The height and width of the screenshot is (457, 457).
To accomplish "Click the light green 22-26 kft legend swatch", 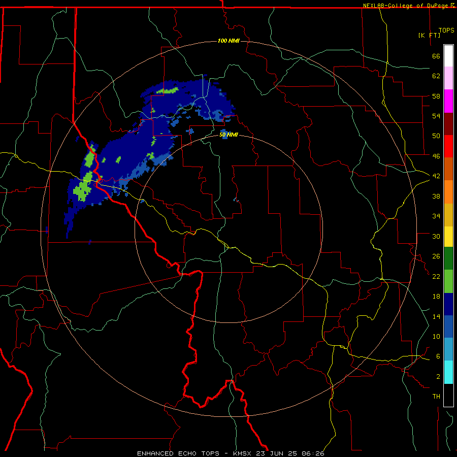I will click(448, 281).
